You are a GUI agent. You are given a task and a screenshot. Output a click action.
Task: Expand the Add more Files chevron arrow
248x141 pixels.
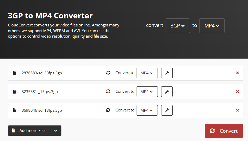pos(56,131)
